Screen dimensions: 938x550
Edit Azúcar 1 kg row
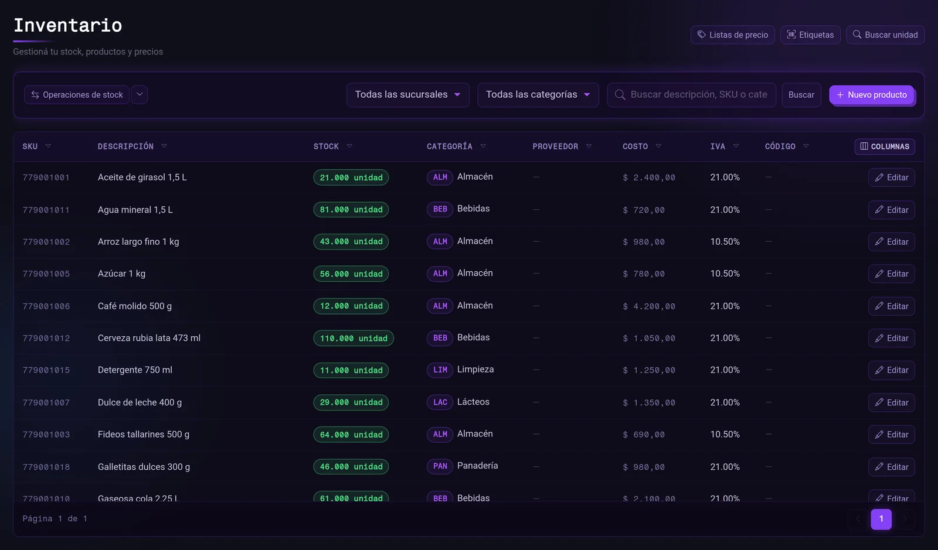[x=892, y=274]
